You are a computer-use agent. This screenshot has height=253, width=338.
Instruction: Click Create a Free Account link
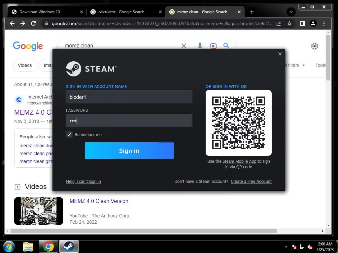pos(251,182)
